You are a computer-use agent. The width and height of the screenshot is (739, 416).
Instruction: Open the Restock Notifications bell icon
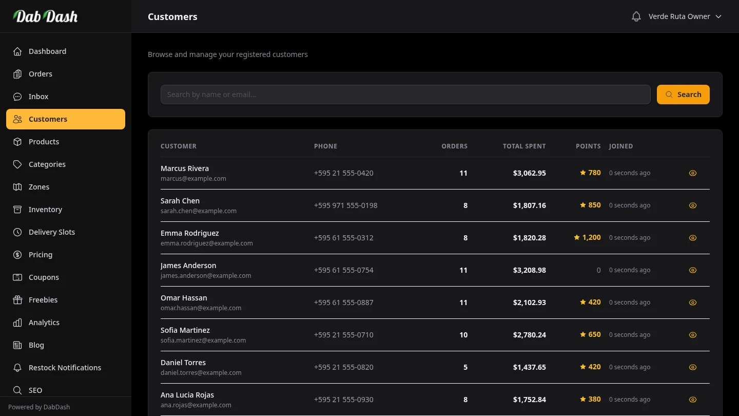coord(17,367)
